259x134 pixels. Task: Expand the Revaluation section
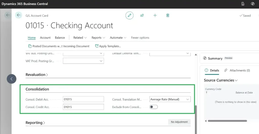pyautogui.click(x=37, y=75)
